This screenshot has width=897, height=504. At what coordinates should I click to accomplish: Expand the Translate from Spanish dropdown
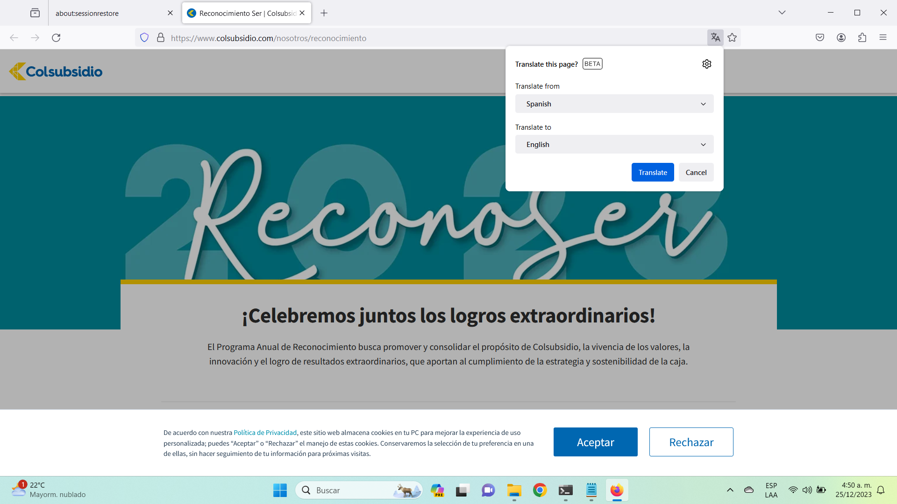pos(614,104)
